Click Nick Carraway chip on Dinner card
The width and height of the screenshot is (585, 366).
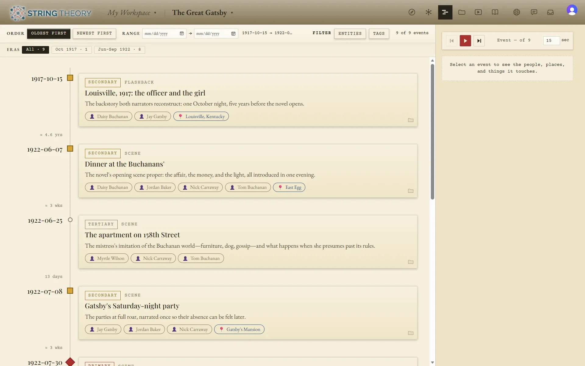pos(200,187)
